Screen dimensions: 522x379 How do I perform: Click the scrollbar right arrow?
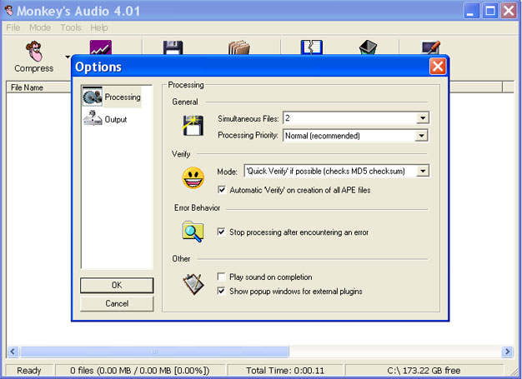(x=507, y=352)
